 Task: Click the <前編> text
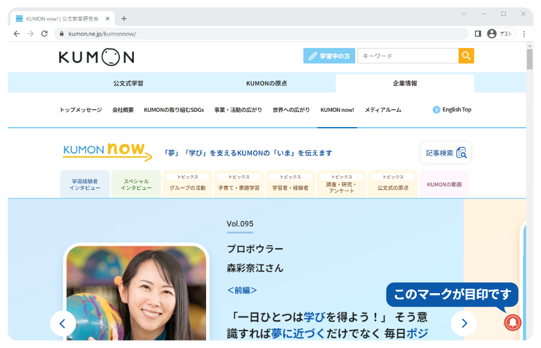[242, 290]
